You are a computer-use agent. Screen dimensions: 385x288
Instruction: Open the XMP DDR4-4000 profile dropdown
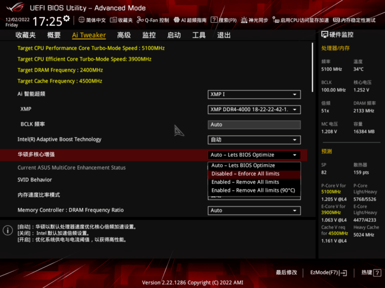[254, 109]
